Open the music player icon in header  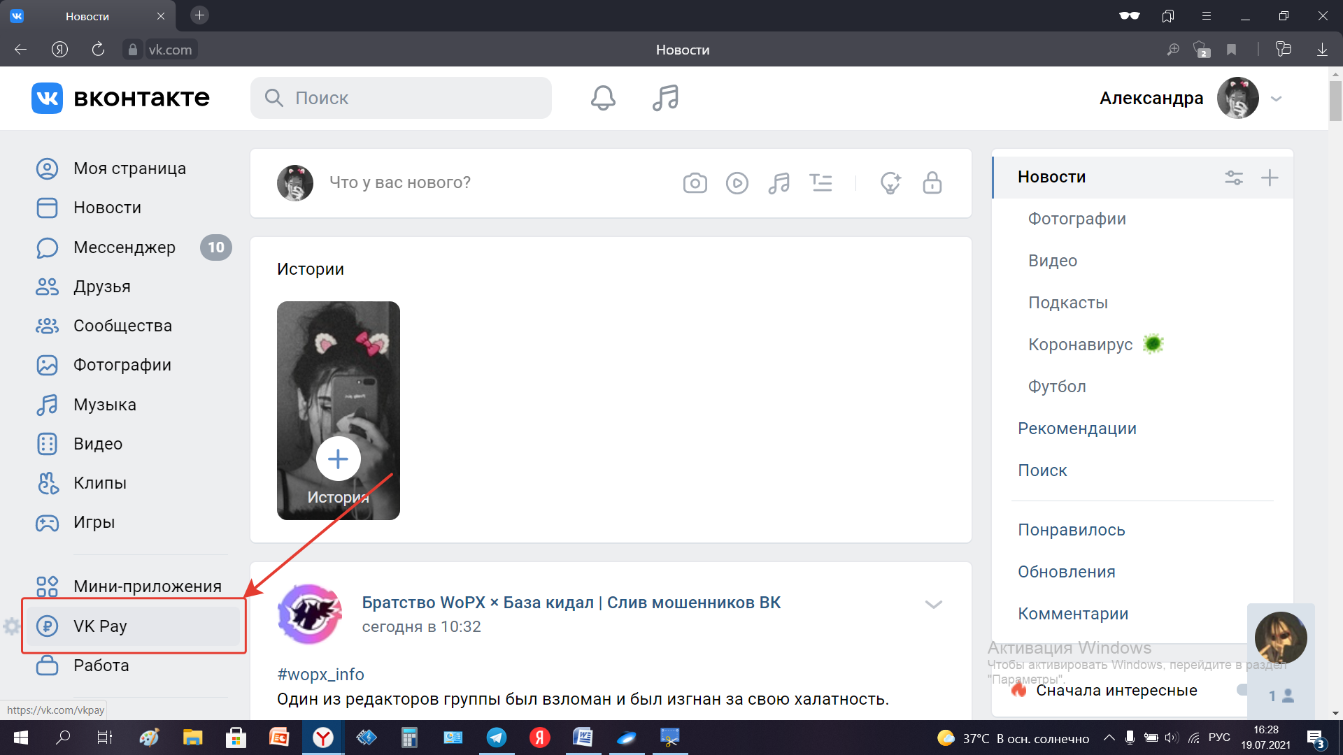(x=665, y=98)
